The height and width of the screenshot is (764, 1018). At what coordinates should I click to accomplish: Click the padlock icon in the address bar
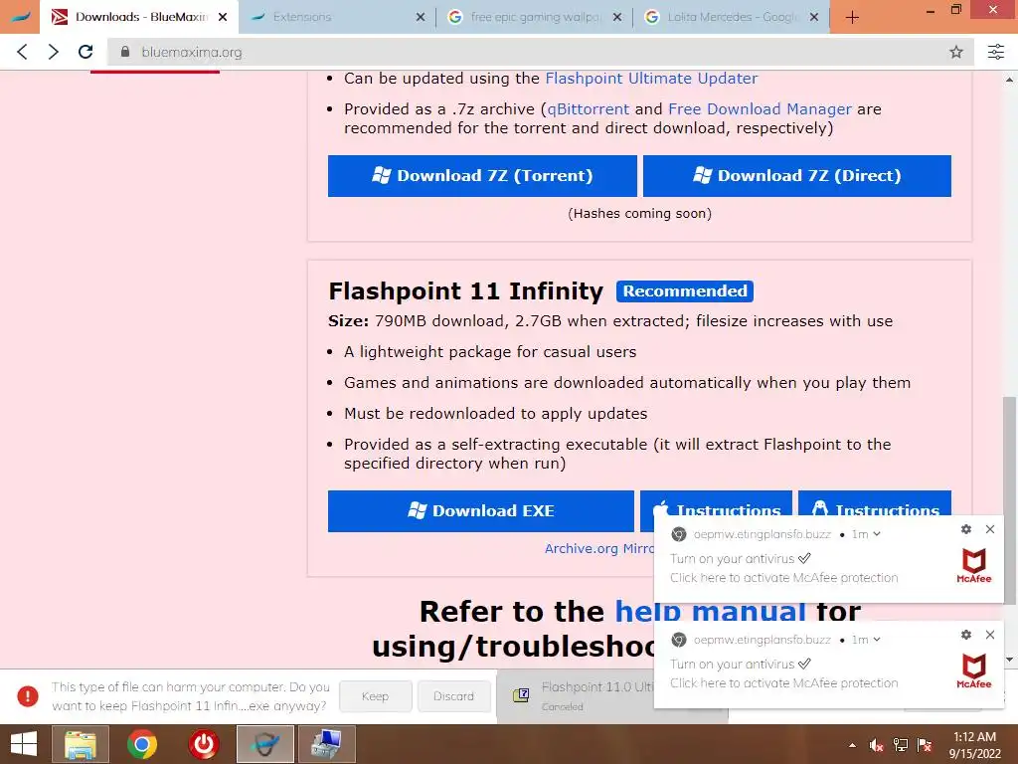tap(125, 52)
